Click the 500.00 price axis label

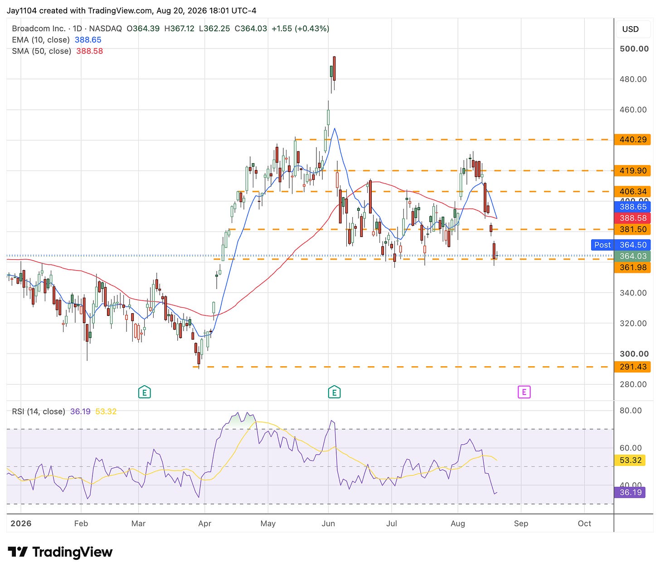634,49
